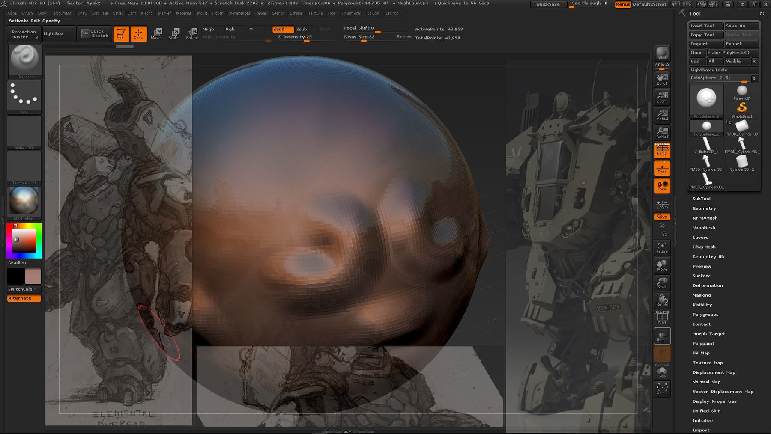Toggle Edit mode on
Viewport: 771px width, 434px height.
(x=121, y=33)
